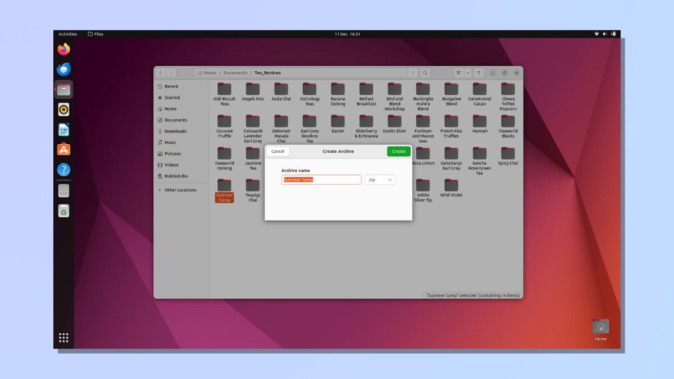Screen dimensions: 674x379
Task: Activate the search magnifier in Files
Action: click(x=426, y=72)
